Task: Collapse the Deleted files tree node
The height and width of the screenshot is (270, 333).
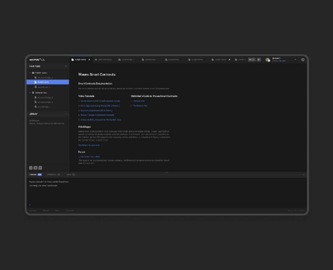Action: [30, 93]
